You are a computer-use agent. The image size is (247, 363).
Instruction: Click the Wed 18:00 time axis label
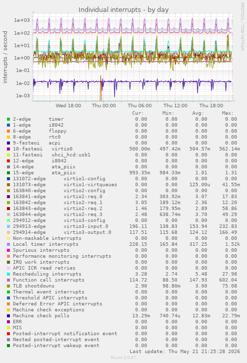(x=69, y=106)
